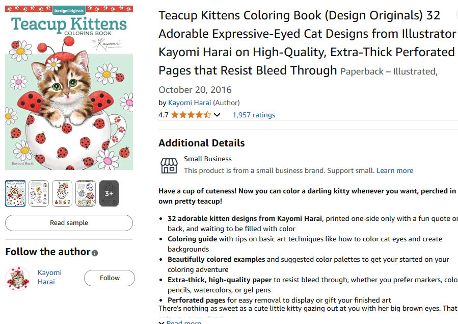
Task: Expand the Read more description chevron
Action: click(161, 322)
